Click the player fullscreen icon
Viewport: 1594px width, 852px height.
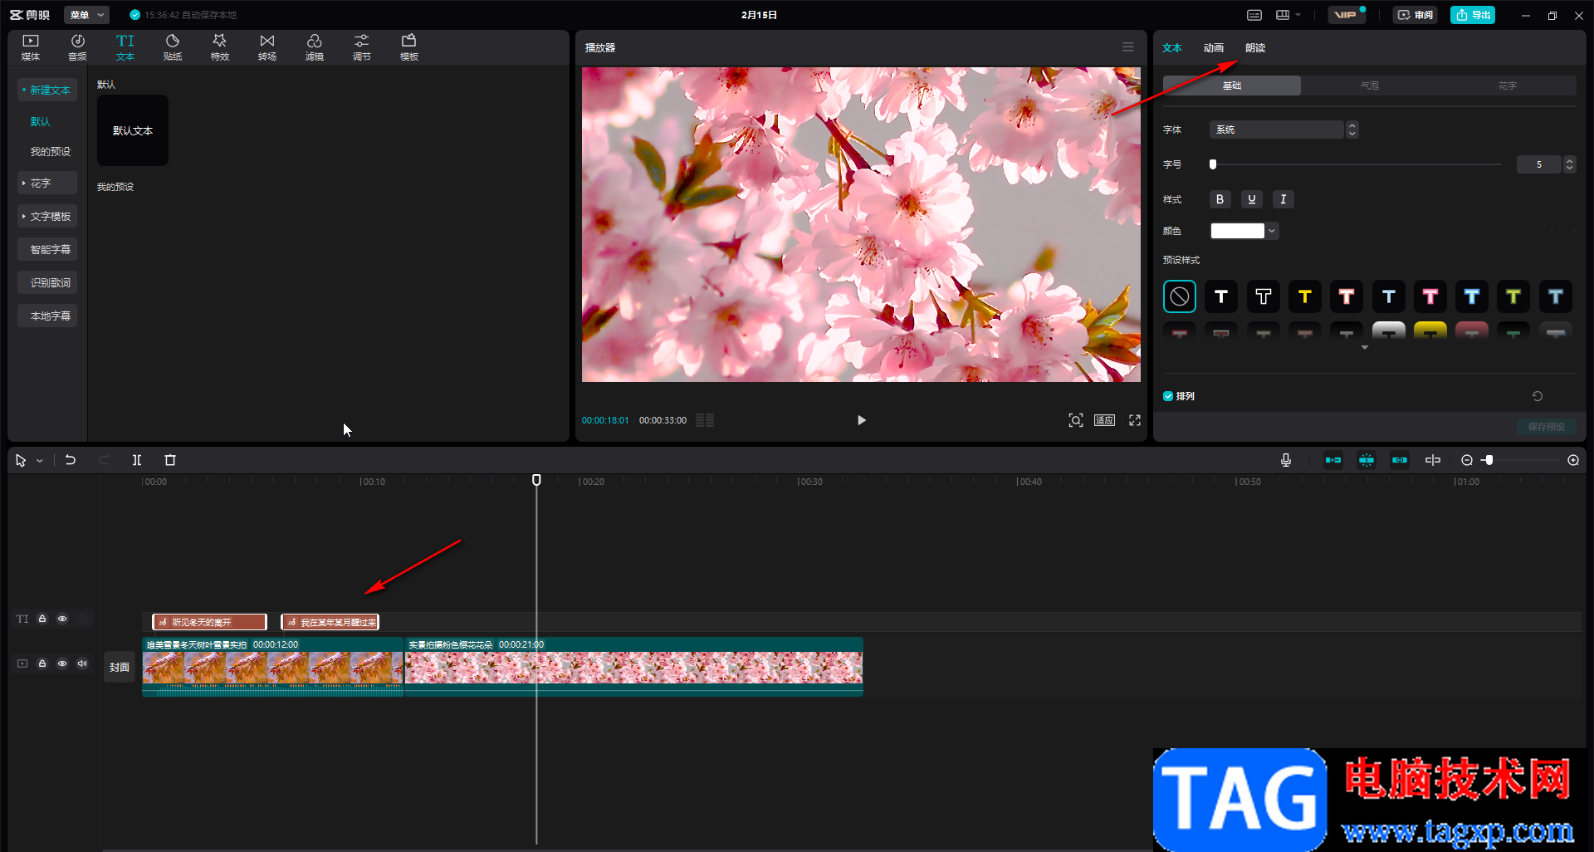coord(1135,420)
